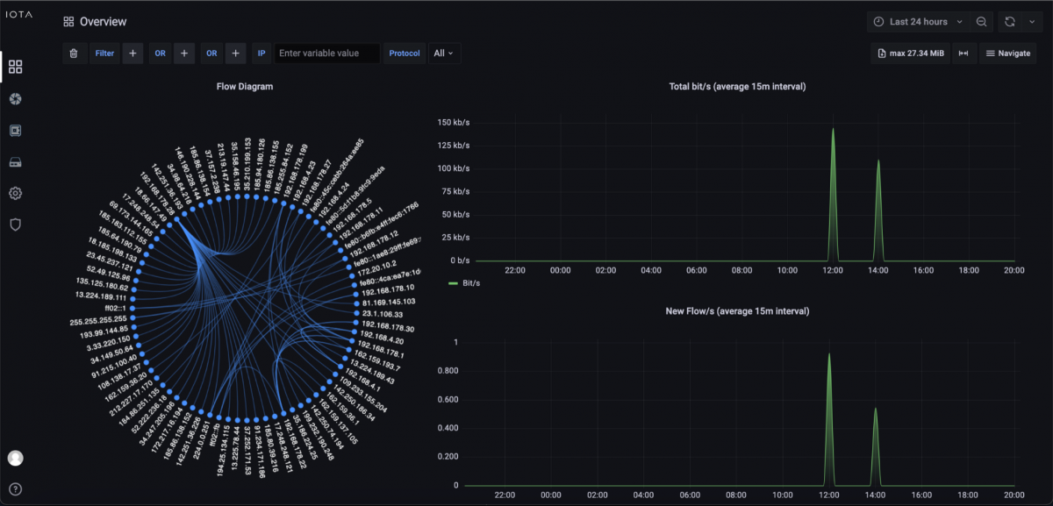The width and height of the screenshot is (1053, 506).
Task: Open the settings gear in sidebar
Action: (x=15, y=193)
